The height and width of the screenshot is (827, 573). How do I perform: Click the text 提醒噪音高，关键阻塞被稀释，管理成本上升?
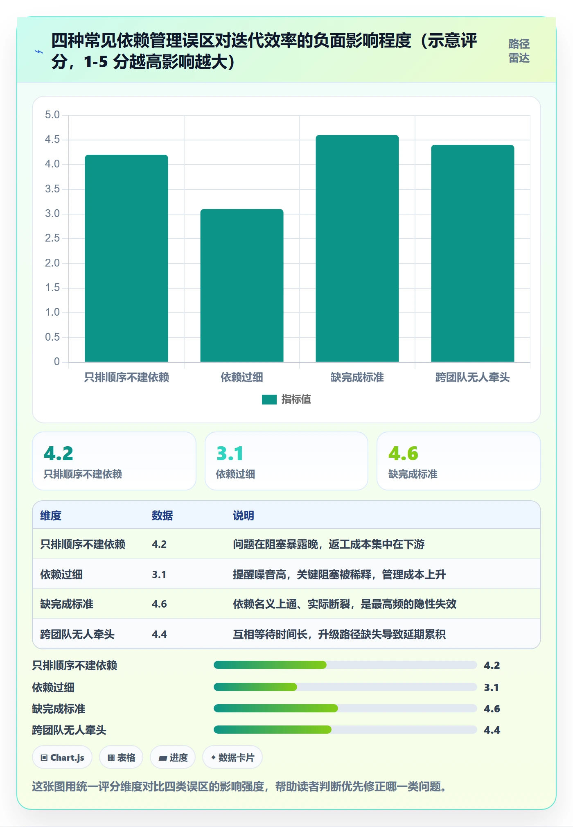pyautogui.click(x=339, y=574)
